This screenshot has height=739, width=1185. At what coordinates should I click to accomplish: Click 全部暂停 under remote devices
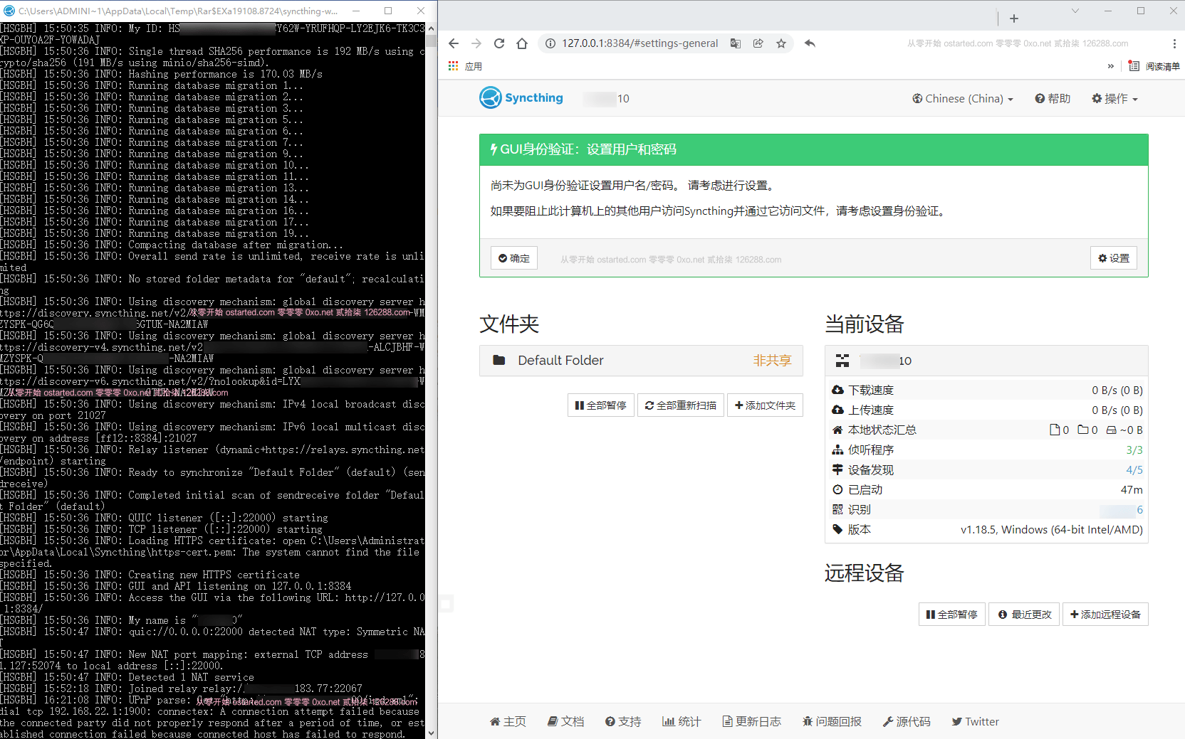(951, 615)
